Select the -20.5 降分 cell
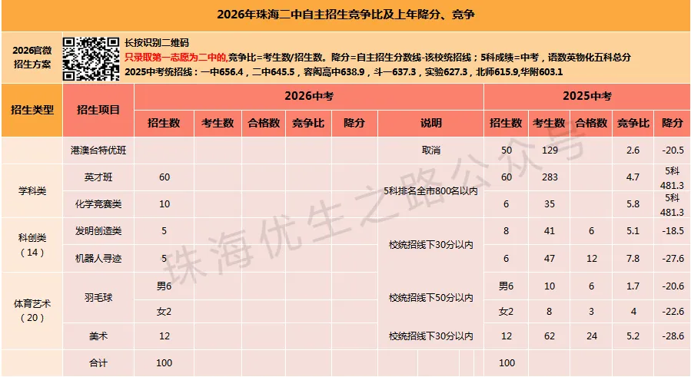Image resolution: width=691 pixels, height=377 pixels. tap(673, 150)
